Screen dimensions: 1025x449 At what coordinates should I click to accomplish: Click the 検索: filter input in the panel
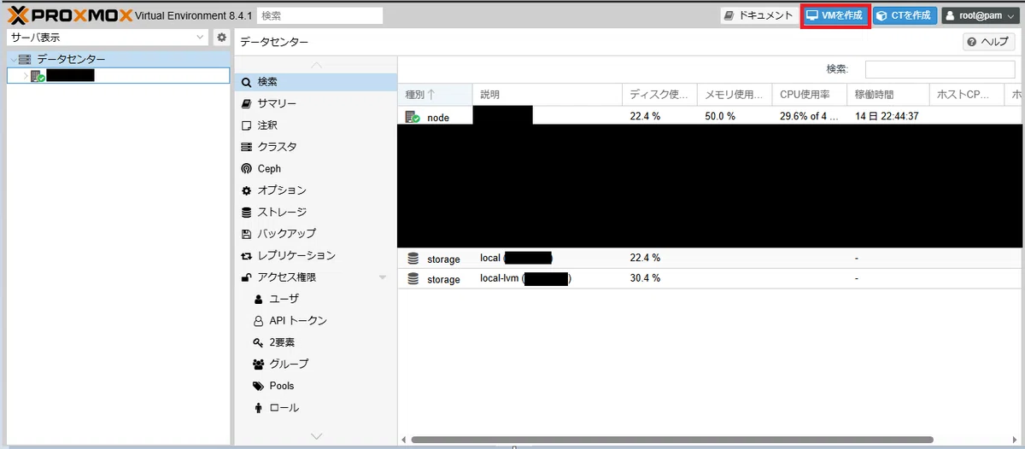(x=940, y=69)
